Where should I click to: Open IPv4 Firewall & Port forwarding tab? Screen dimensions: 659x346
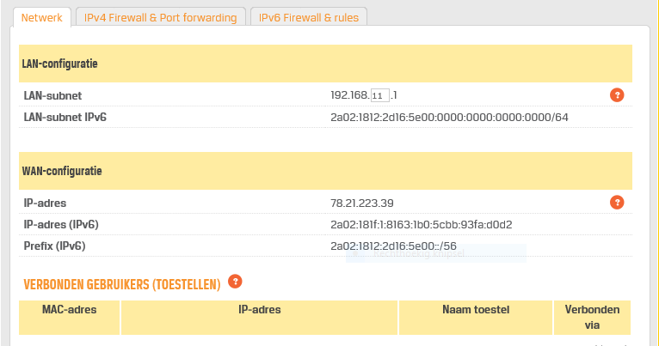point(161,18)
